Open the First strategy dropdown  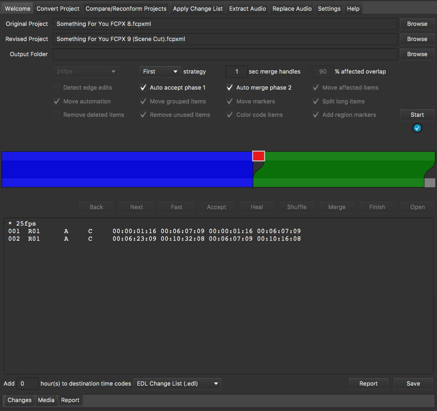pyautogui.click(x=160, y=72)
